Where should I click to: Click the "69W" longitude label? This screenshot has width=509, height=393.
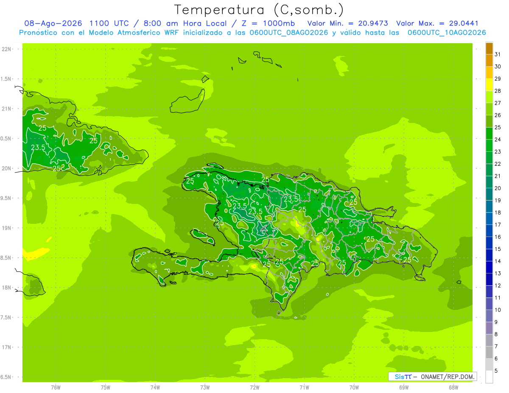404,387
